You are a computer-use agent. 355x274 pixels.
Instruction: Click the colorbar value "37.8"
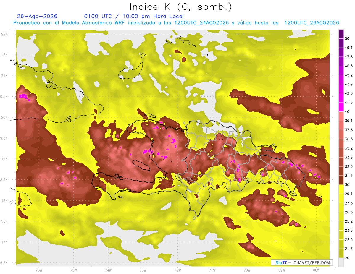coord(349,130)
